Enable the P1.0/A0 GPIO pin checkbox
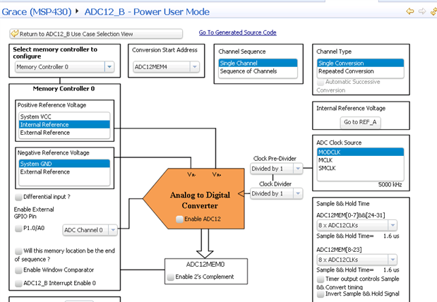Viewport: 437px width, 302px height. click(x=18, y=229)
